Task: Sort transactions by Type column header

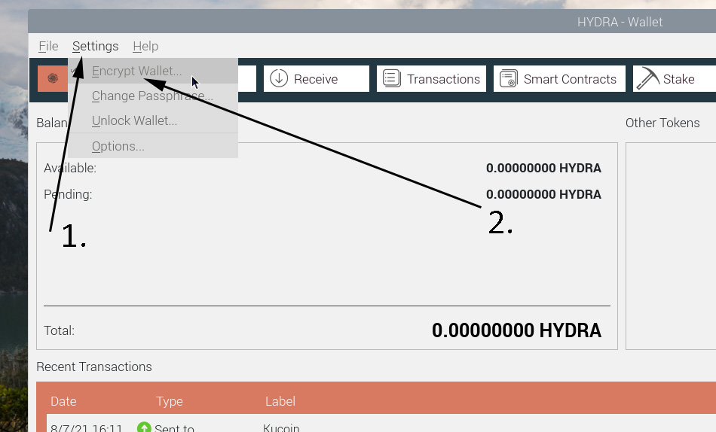Action: 170,401
